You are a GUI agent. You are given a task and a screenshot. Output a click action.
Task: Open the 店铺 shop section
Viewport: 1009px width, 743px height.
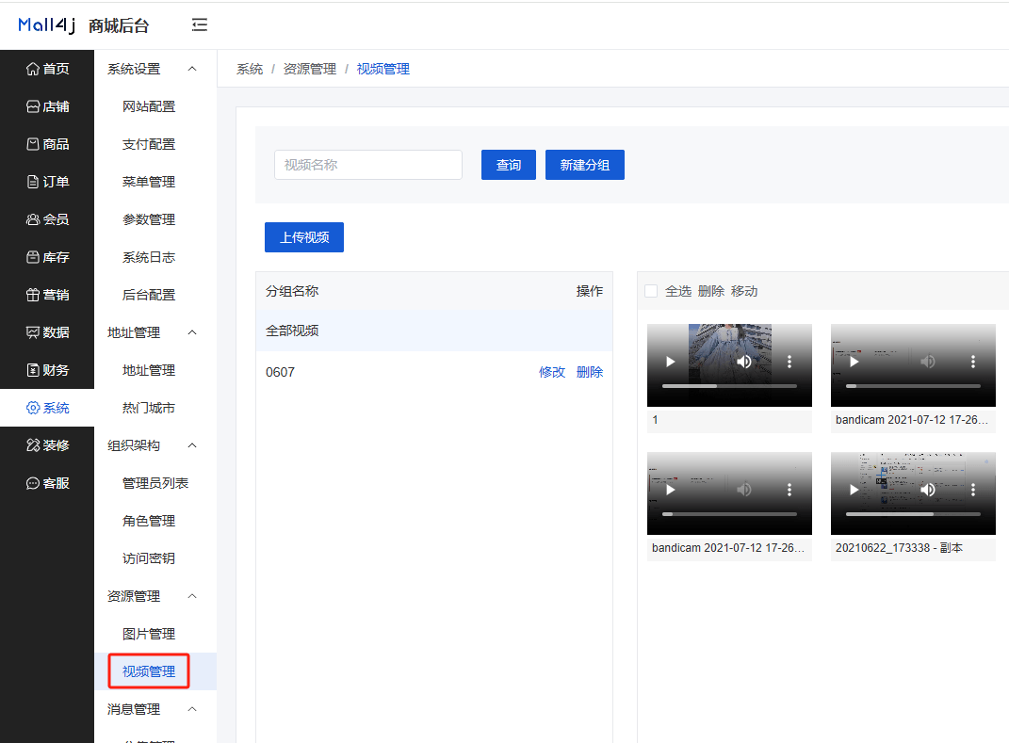point(47,106)
